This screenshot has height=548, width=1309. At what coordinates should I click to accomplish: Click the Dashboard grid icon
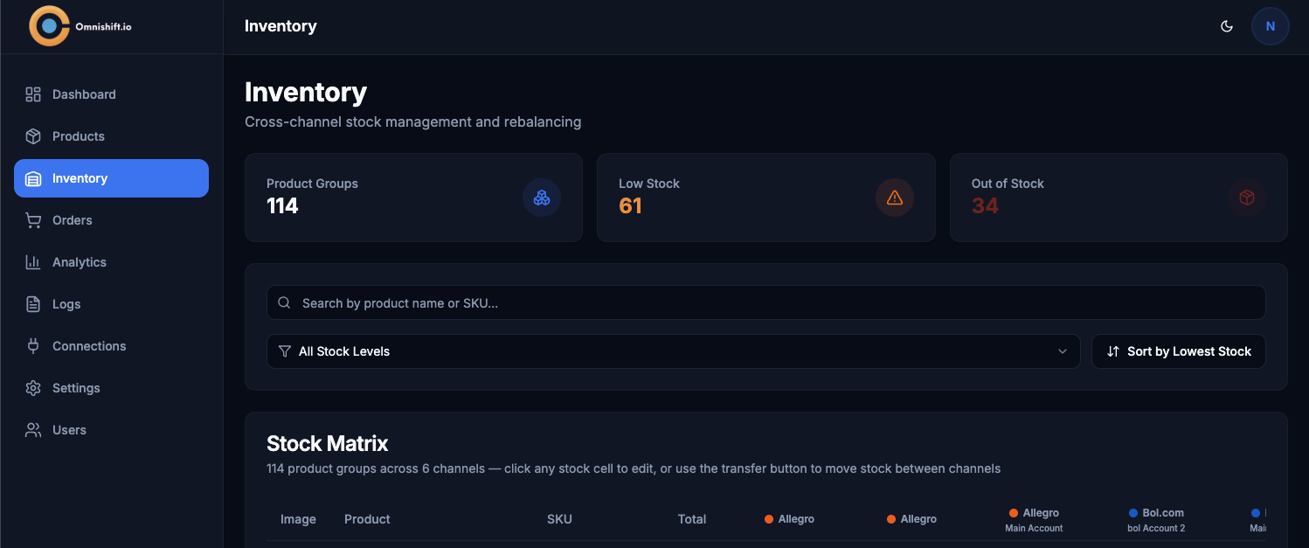[x=33, y=94]
